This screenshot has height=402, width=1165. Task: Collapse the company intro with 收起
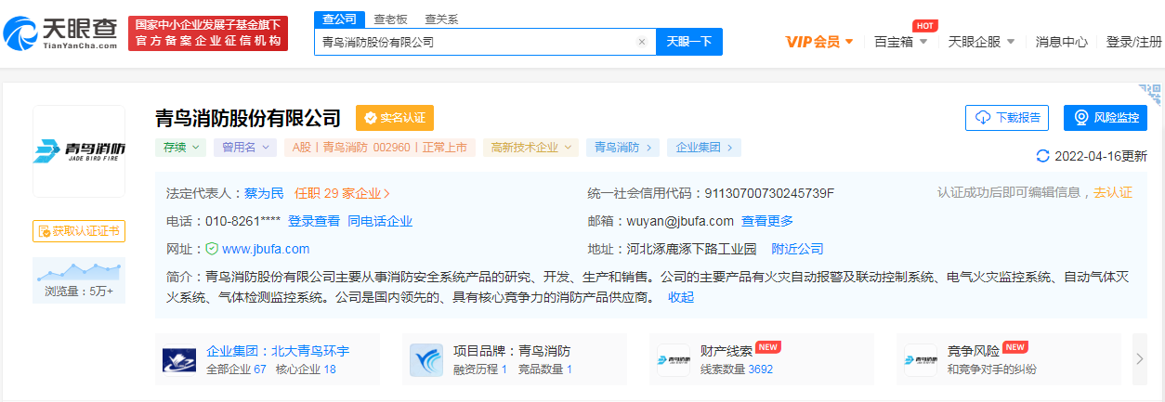[x=681, y=297]
